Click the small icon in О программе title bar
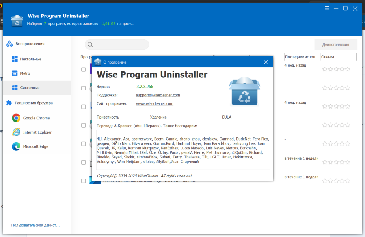This screenshot has width=365, height=237. [97, 62]
